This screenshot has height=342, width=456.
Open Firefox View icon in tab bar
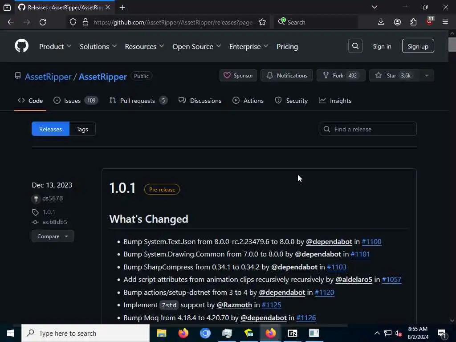pyautogui.click(x=7, y=8)
